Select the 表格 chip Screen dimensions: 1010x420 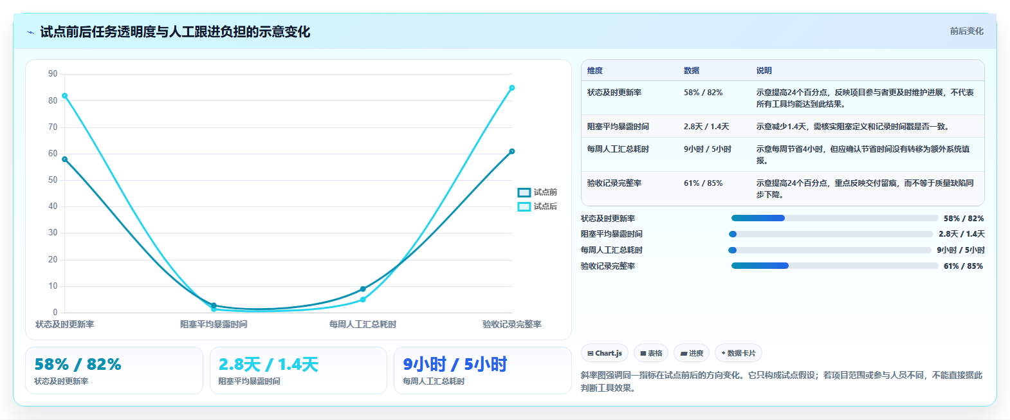(651, 353)
